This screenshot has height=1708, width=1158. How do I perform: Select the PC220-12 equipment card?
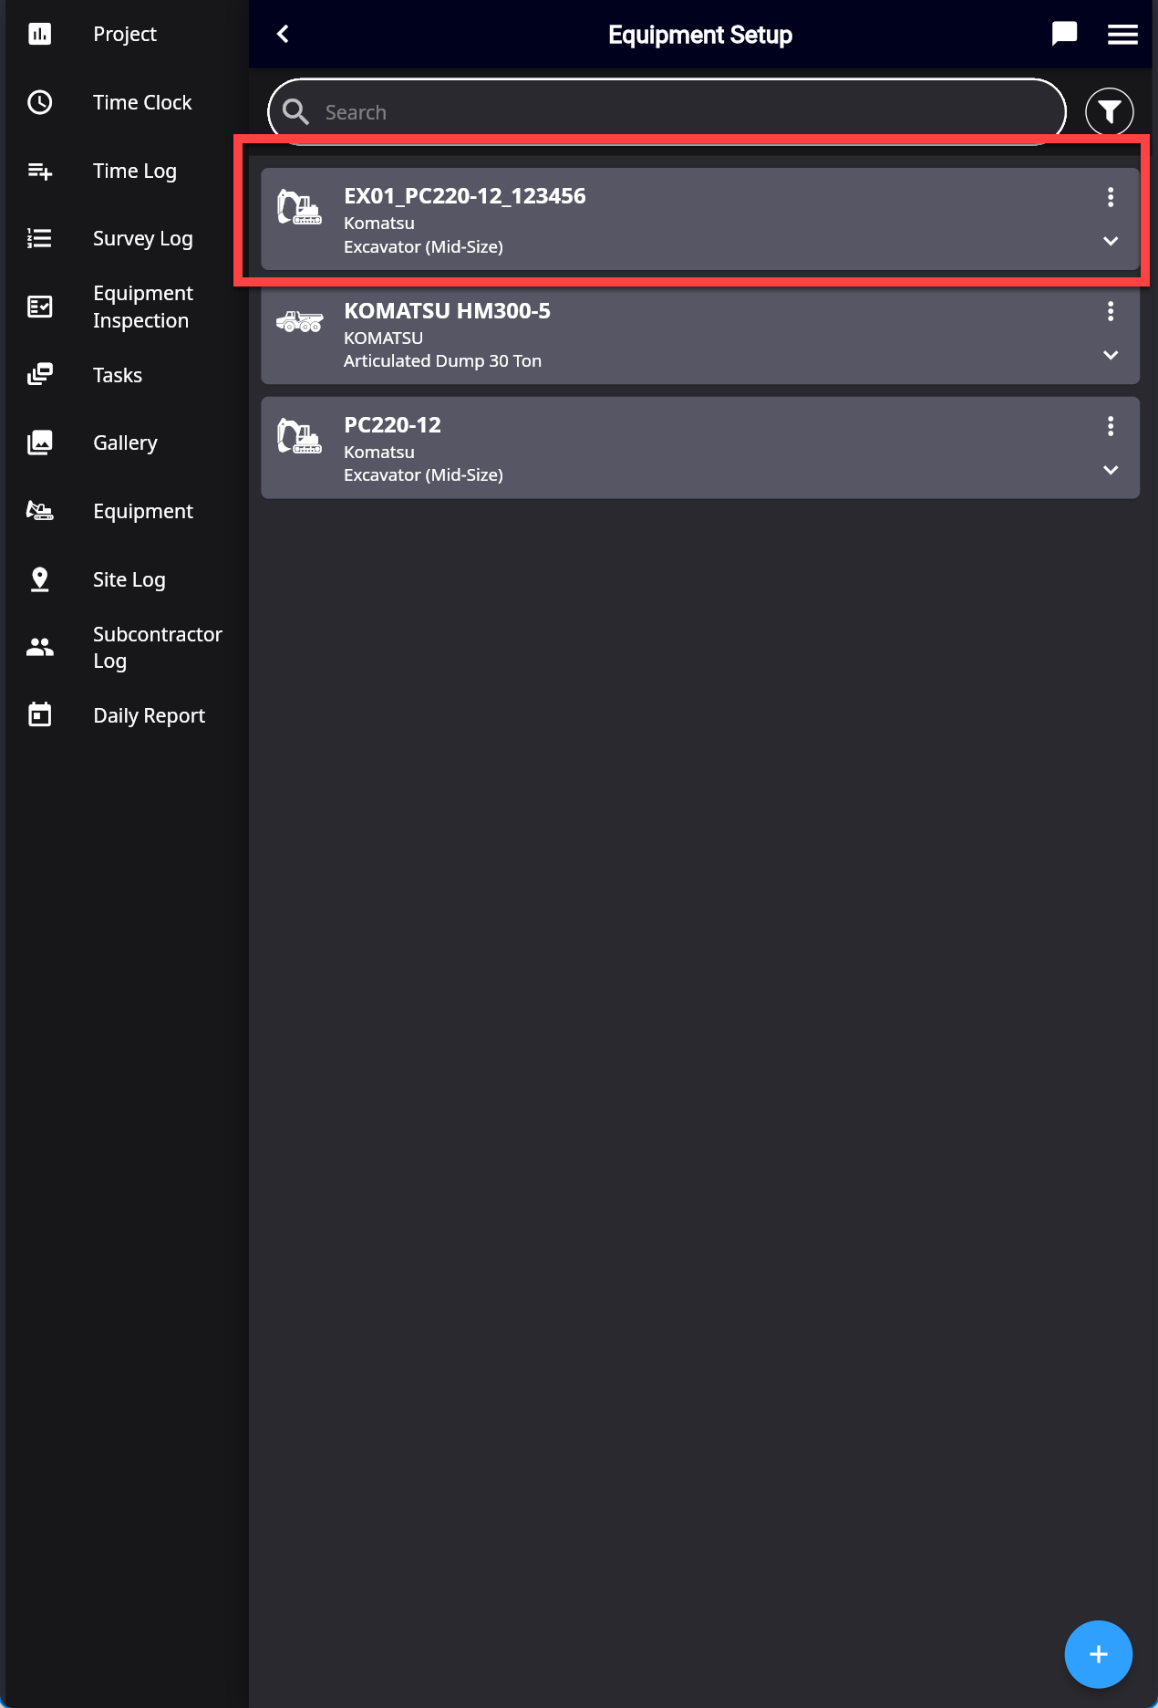point(700,448)
